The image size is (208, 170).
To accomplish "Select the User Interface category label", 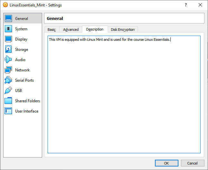I will click(27, 111).
